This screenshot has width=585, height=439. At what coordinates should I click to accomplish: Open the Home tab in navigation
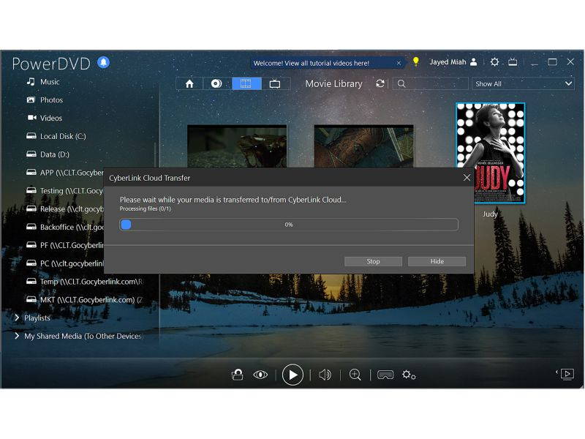189,83
